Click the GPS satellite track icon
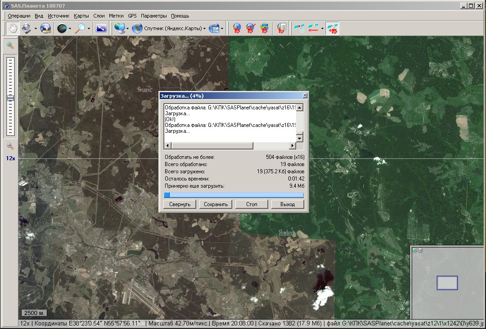 313,28
